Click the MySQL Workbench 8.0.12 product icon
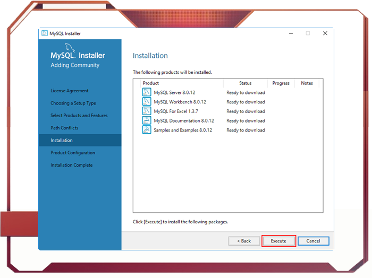The image size is (372, 278). pyautogui.click(x=147, y=102)
